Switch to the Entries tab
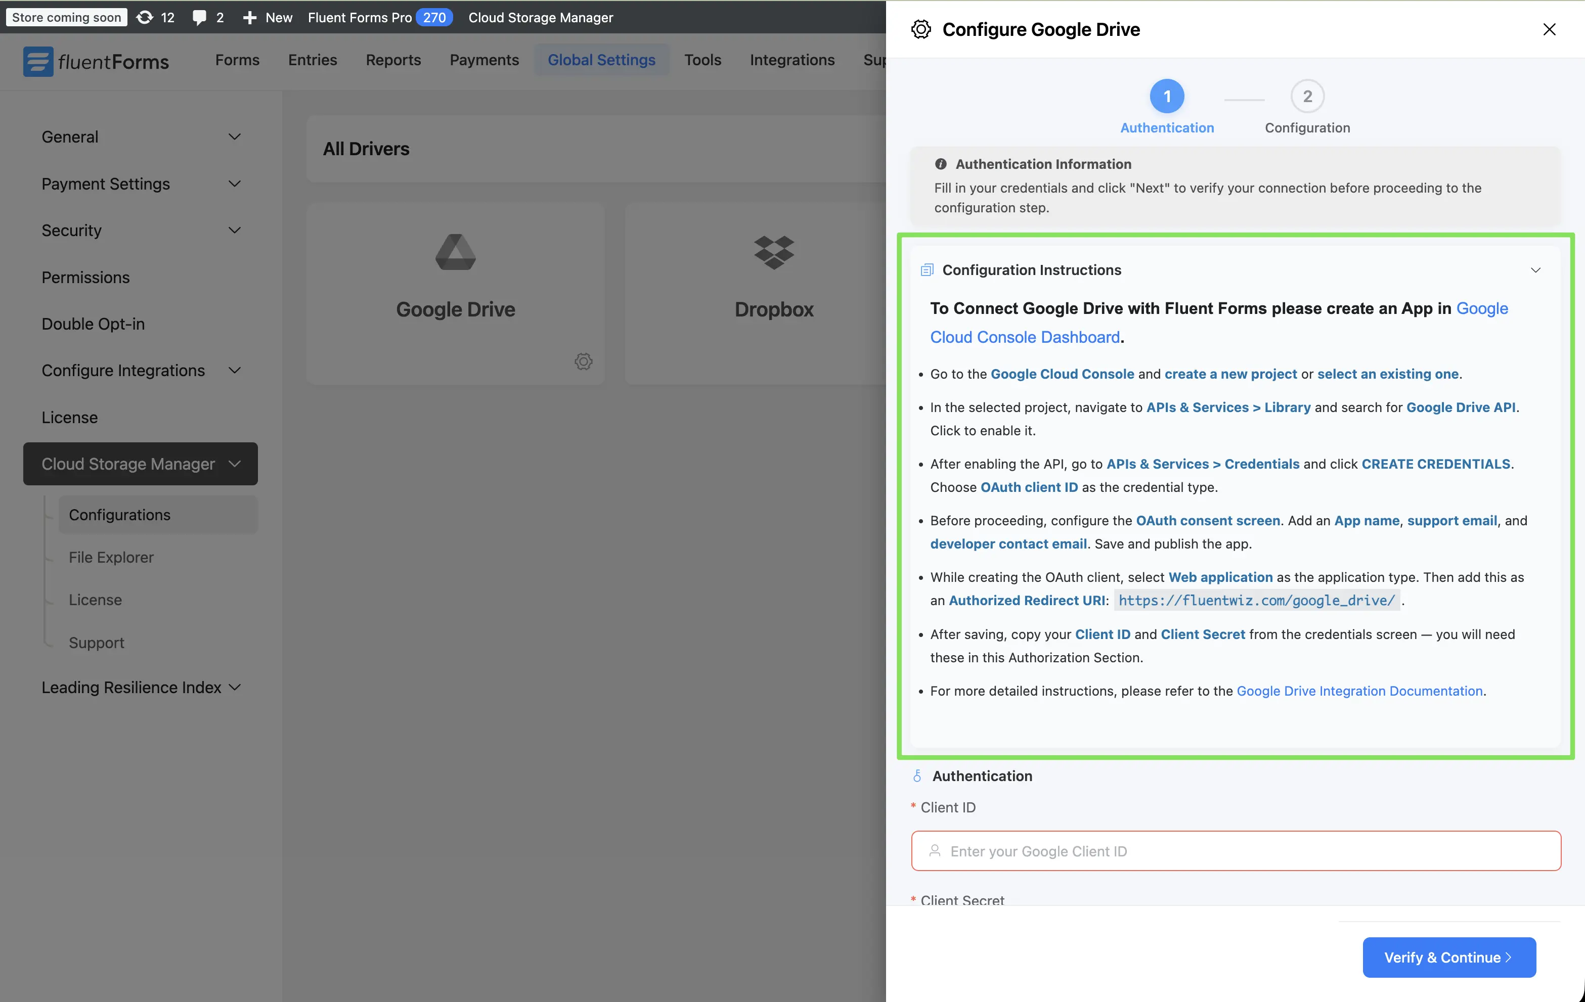The width and height of the screenshot is (1585, 1002). [312, 59]
